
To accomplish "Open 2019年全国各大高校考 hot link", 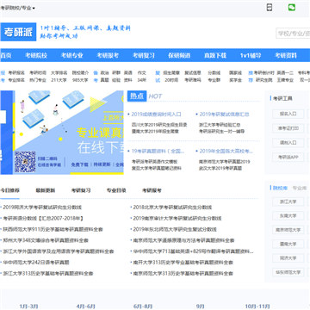I will 226,151.
